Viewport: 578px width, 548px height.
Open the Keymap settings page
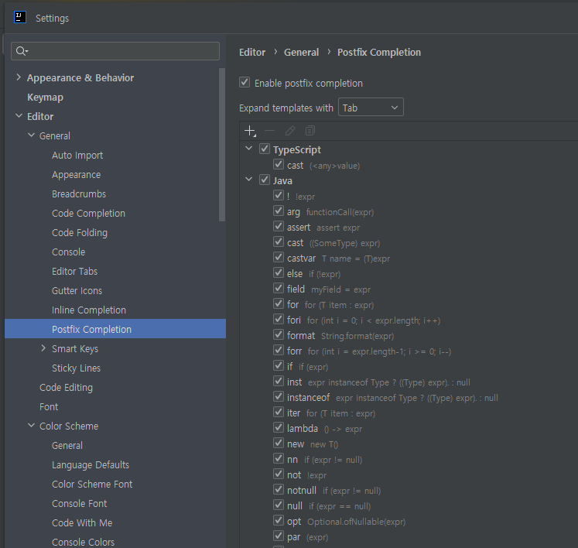tap(45, 98)
